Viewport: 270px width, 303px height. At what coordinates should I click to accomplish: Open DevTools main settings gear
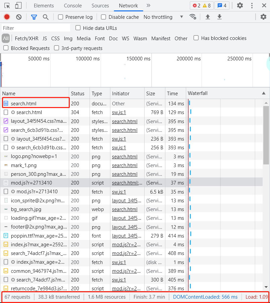coord(240,5)
